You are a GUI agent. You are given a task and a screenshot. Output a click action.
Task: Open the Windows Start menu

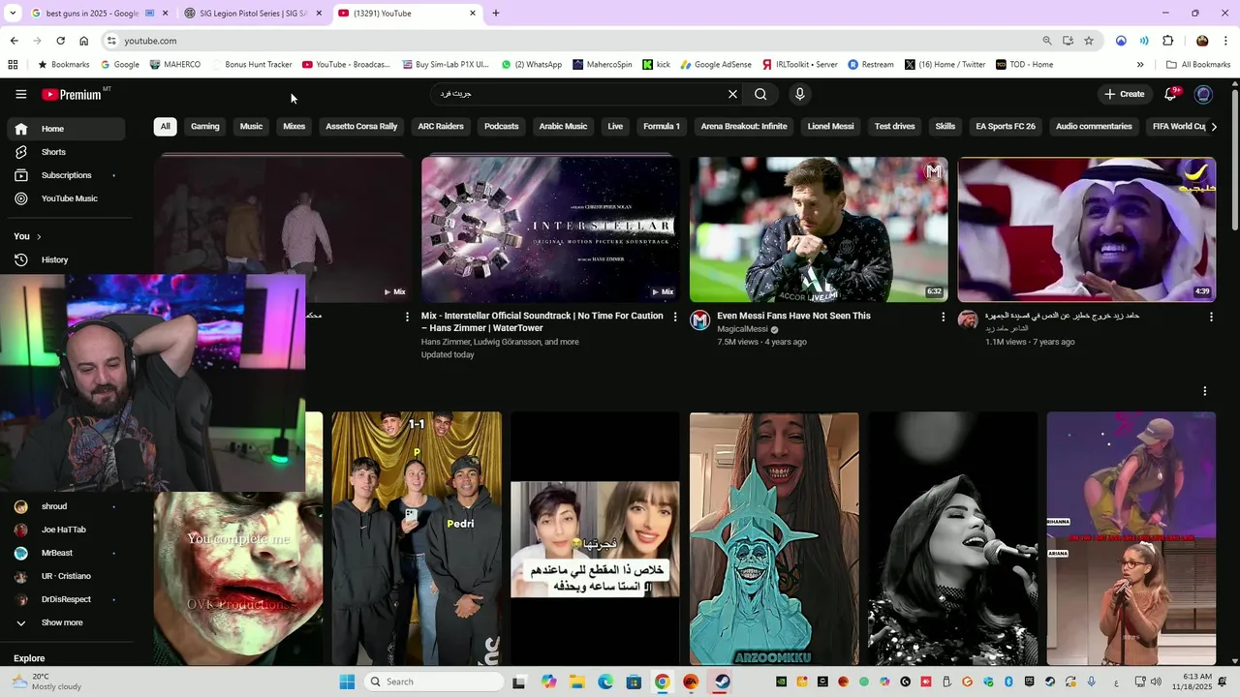[x=347, y=682]
